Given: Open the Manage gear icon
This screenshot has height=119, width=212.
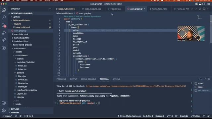Looking at the screenshot, I should pos(4,110).
